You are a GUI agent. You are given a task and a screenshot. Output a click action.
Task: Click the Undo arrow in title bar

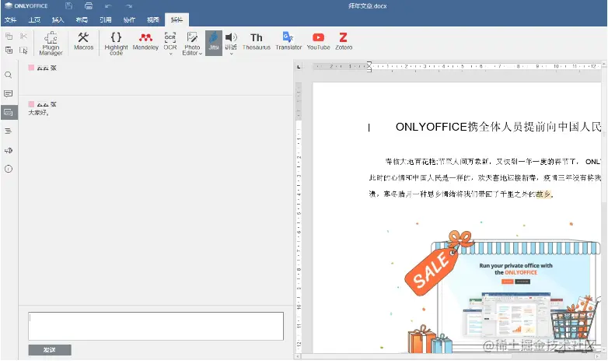(108, 5)
